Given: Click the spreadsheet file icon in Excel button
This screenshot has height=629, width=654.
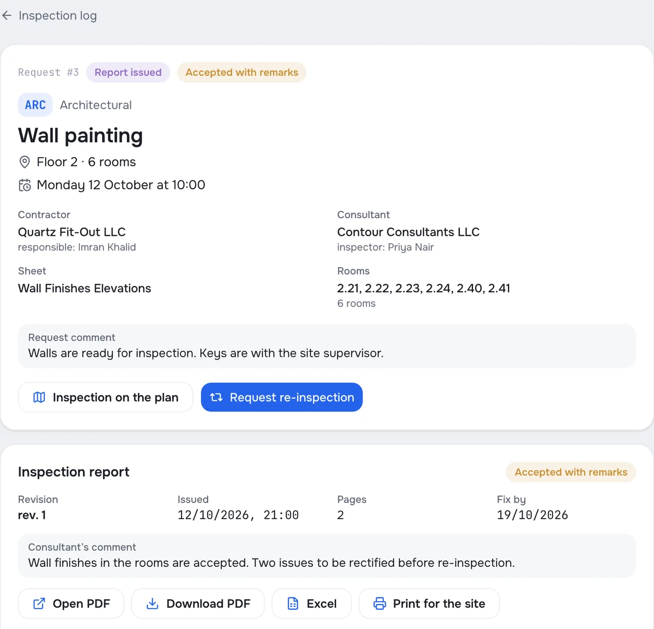Looking at the screenshot, I should click(x=293, y=603).
